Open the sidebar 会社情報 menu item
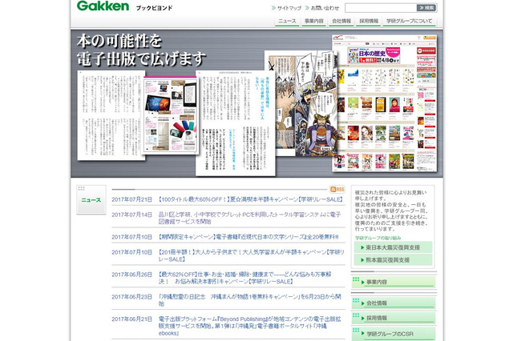The height and width of the screenshot is (341, 513). [x=394, y=303]
